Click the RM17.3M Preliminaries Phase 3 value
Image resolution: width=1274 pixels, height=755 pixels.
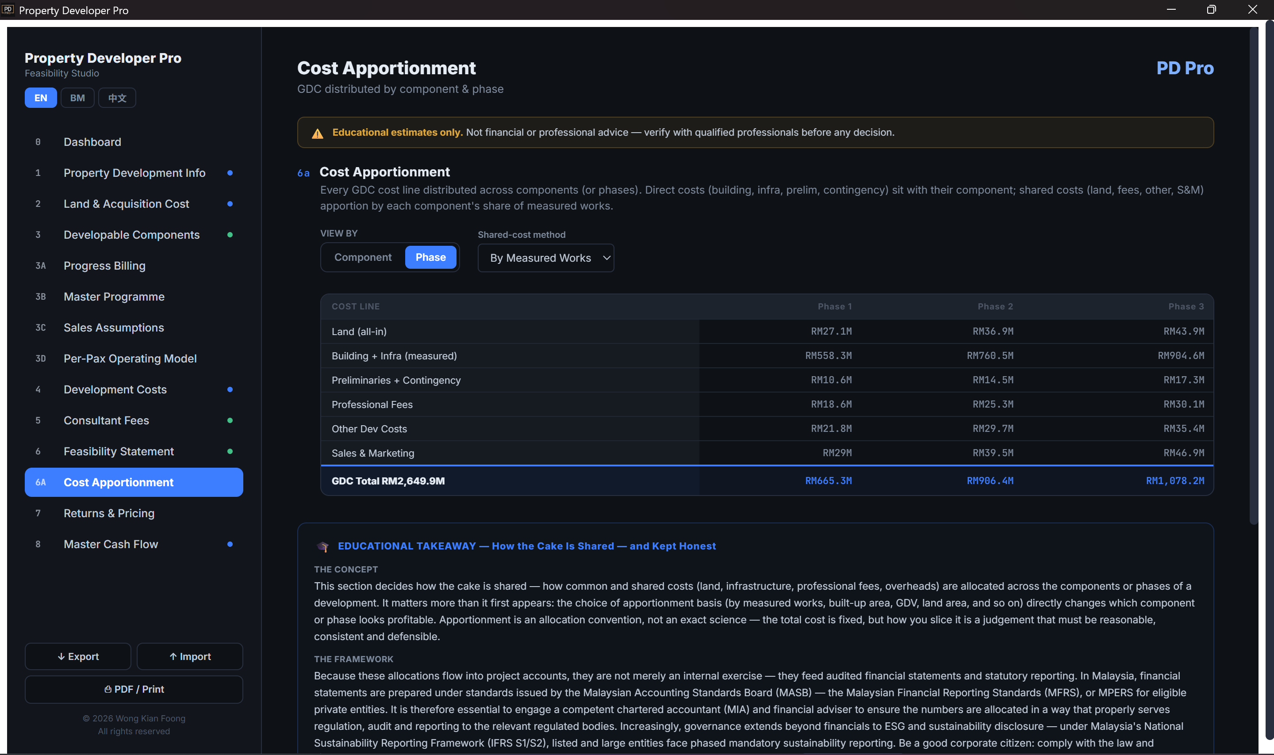[x=1184, y=380]
